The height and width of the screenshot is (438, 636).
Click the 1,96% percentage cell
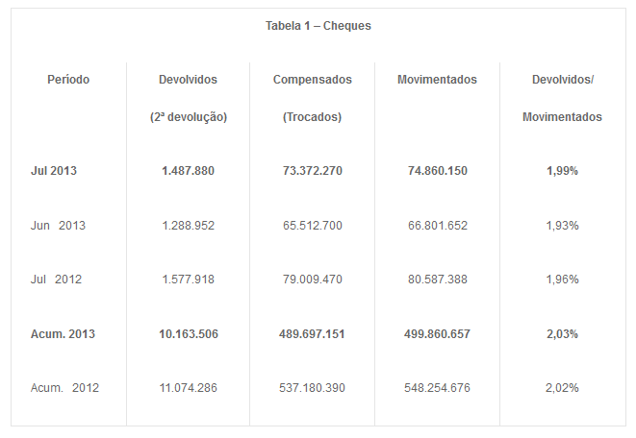[x=562, y=280]
